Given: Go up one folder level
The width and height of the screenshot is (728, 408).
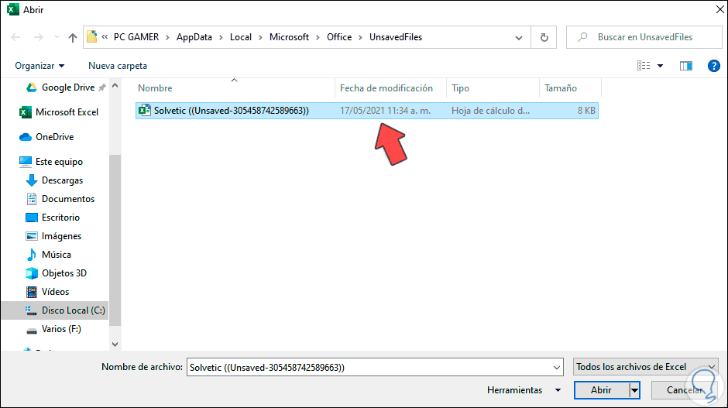Looking at the screenshot, I should click(x=73, y=38).
